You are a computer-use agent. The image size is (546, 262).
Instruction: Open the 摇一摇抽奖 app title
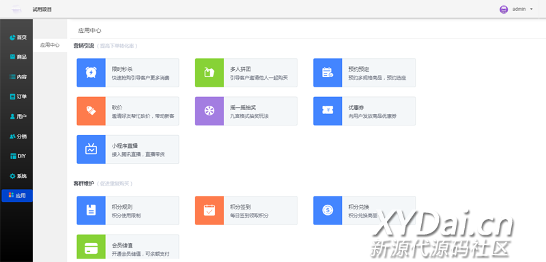[x=243, y=108]
